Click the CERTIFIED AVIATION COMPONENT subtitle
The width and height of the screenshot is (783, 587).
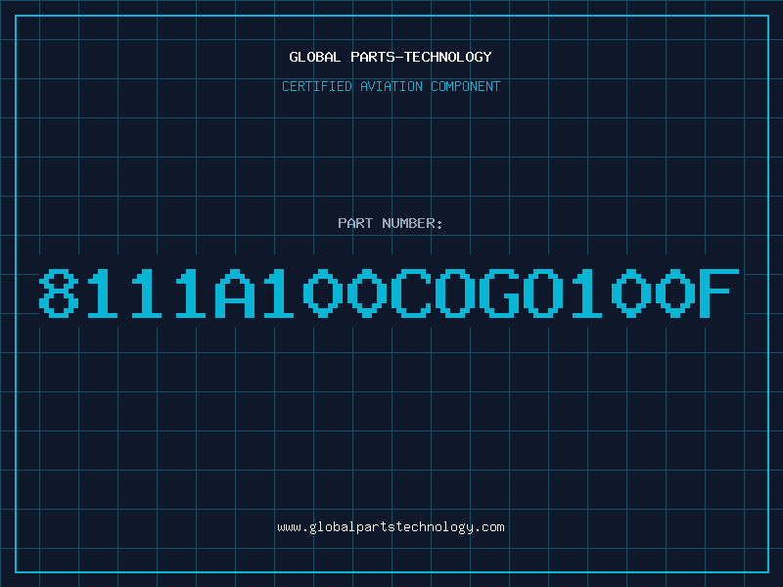point(391,86)
